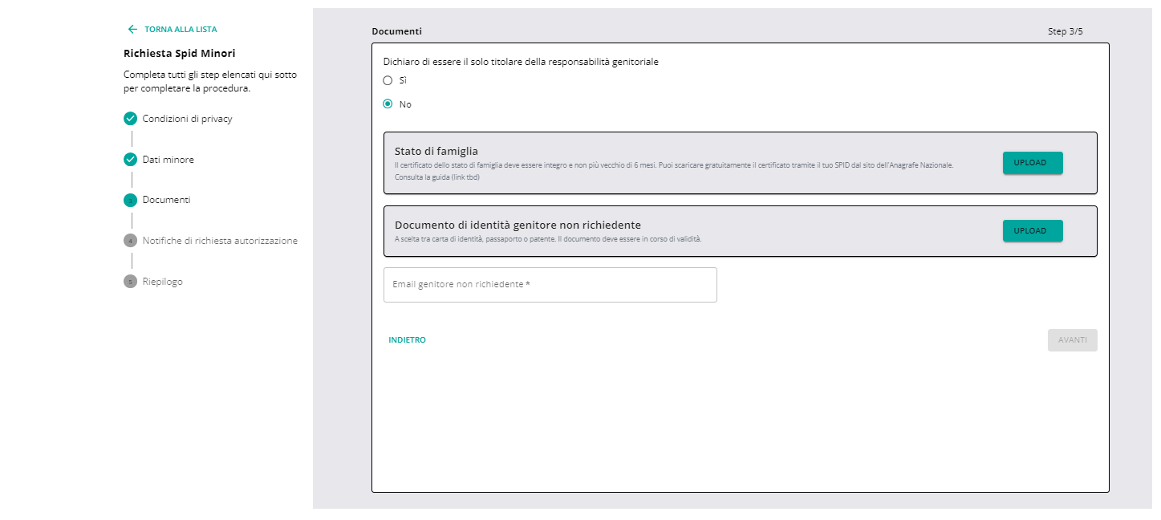1161x520 pixels.
Task: Click the Documenti section header
Action: pos(396,31)
